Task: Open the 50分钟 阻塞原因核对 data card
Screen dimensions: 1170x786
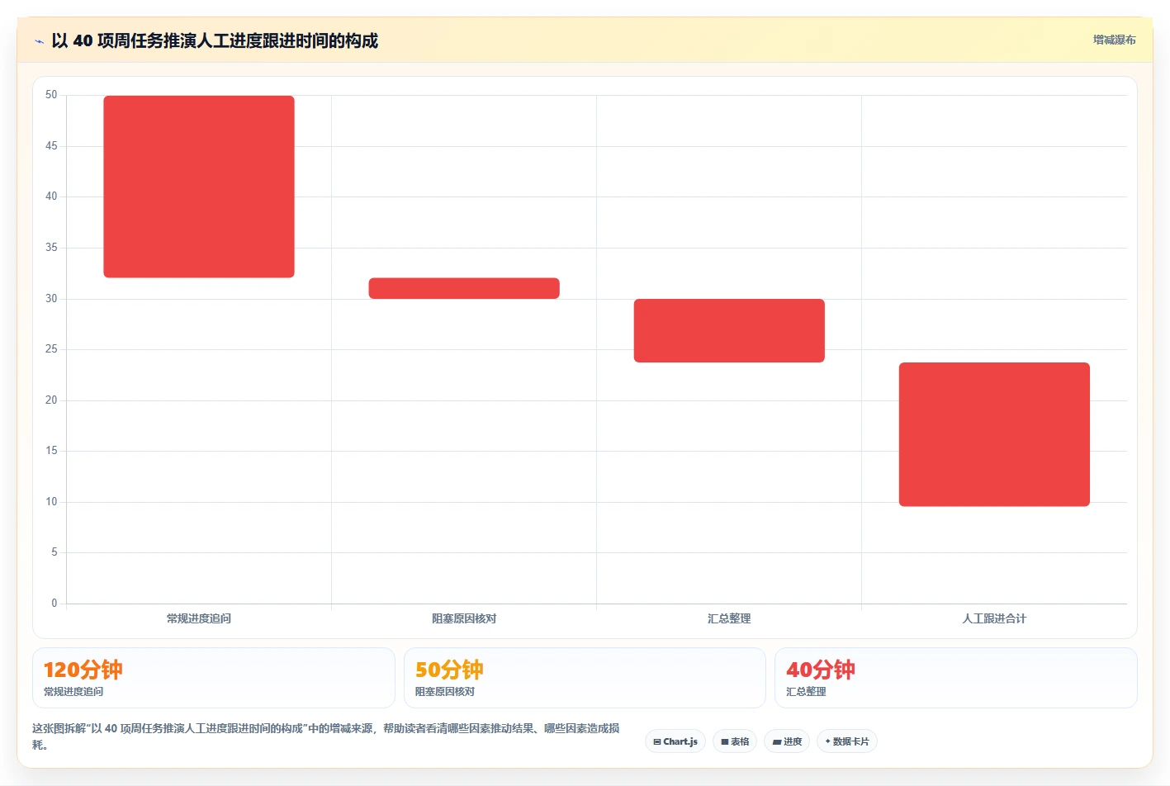Action: tap(585, 678)
